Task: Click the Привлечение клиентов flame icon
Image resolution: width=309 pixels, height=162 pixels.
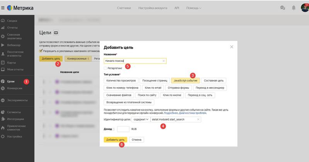Action: point(3,128)
